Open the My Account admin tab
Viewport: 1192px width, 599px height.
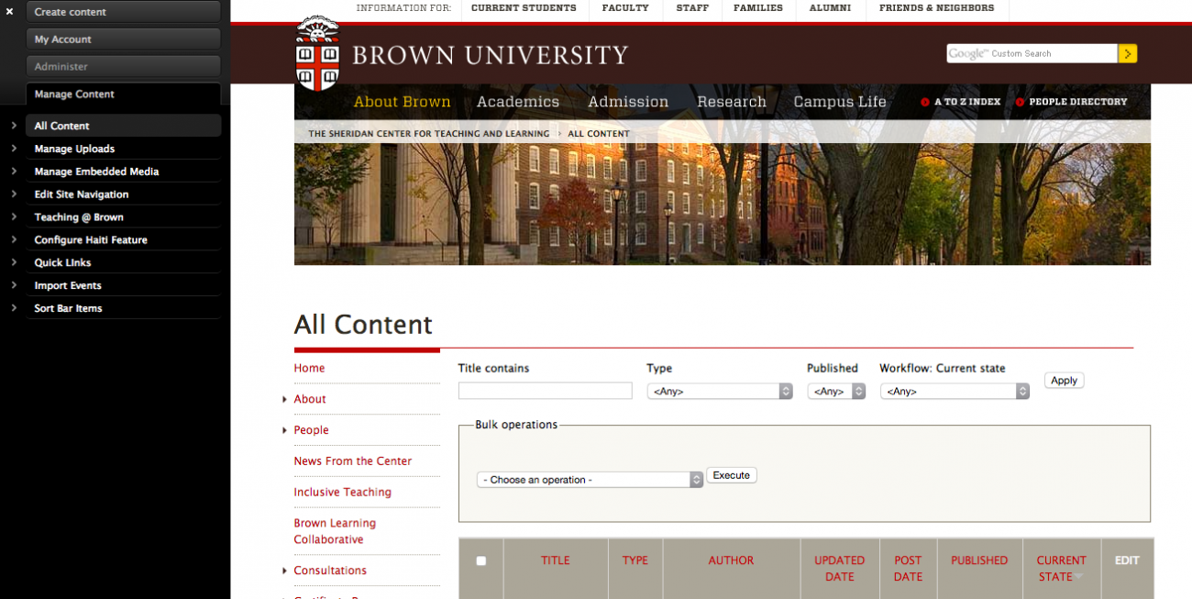tap(124, 39)
